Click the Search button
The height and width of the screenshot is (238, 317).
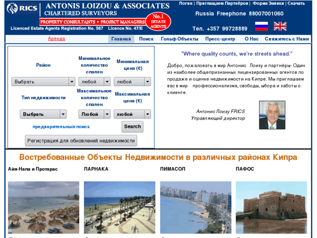[x=133, y=127]
